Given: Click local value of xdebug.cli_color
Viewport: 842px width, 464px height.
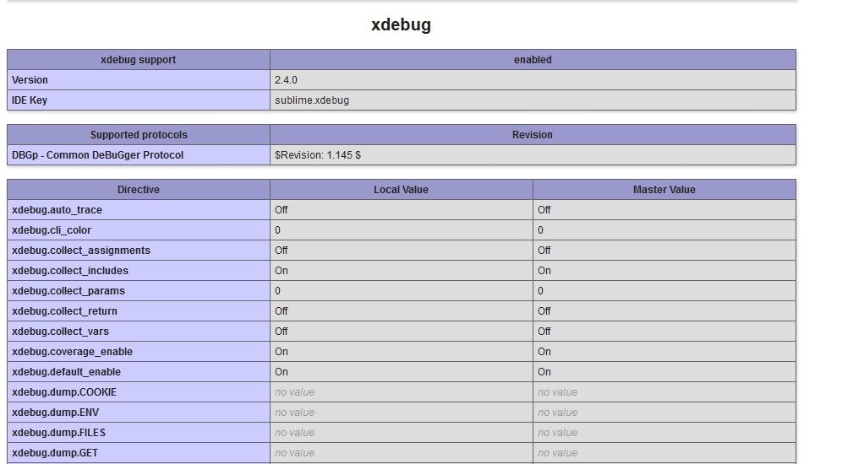Looking at the screenshot, I should 278,230.
